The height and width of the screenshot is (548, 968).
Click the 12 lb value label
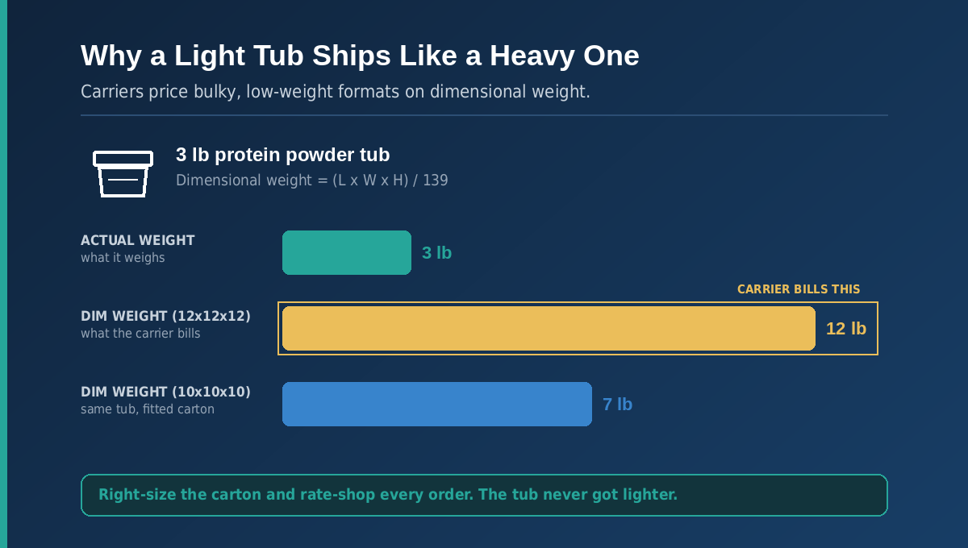(846, 329)
